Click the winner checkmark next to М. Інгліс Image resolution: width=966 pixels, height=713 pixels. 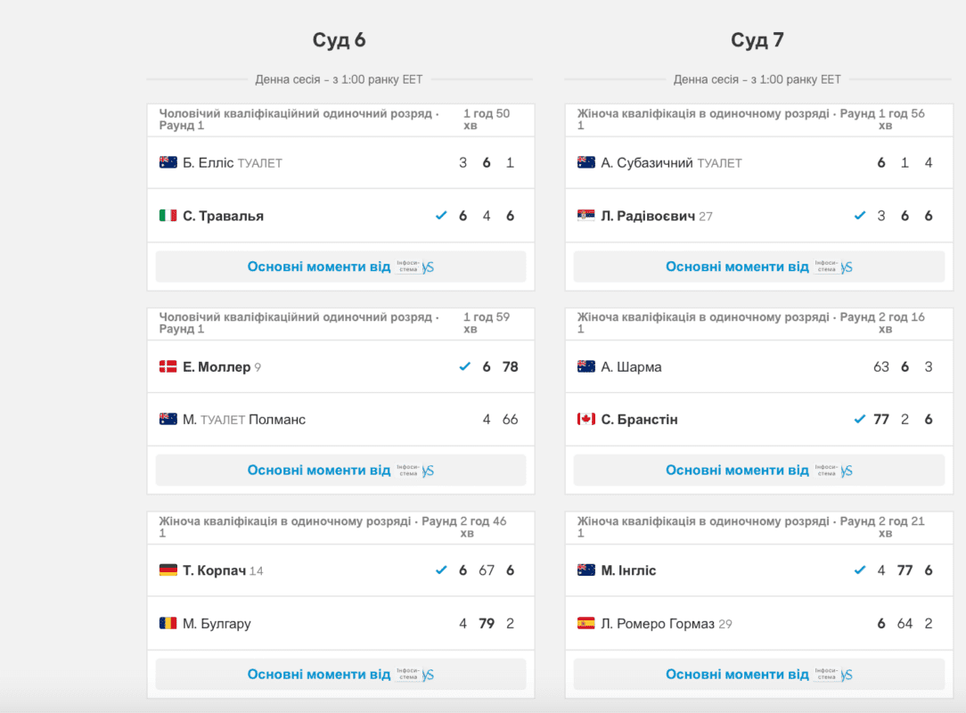(859, 570)
